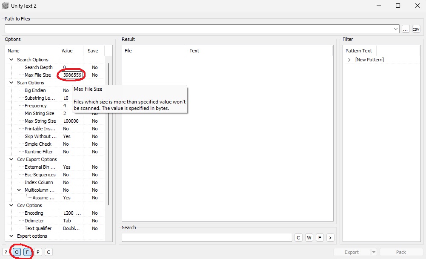Collapse the Multicolumn sub-option
Screen dimensions: 426x259
(19, 190)
